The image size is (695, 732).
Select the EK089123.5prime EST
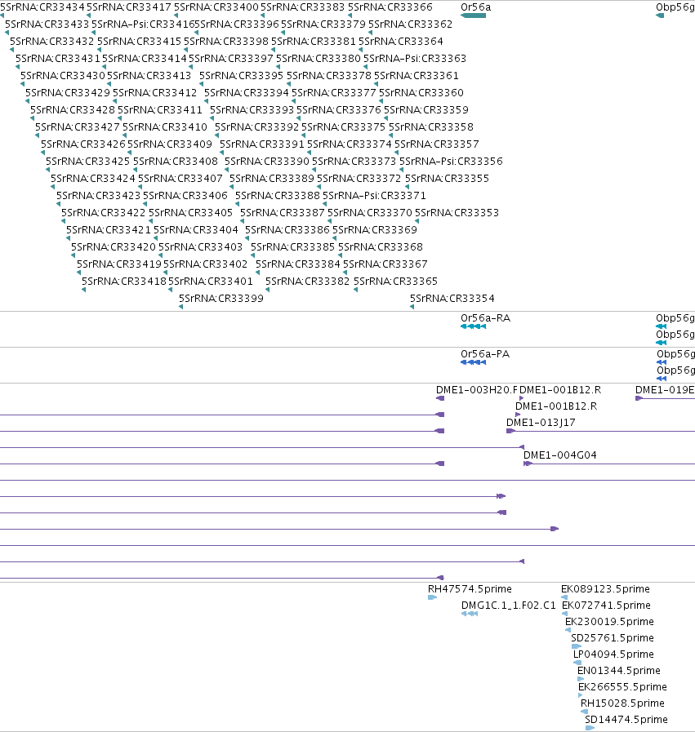(605, 589)
